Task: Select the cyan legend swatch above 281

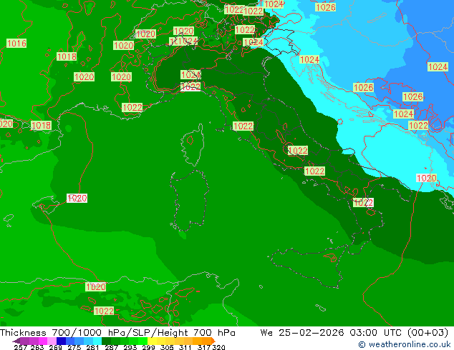Action: tap(97, 341)
